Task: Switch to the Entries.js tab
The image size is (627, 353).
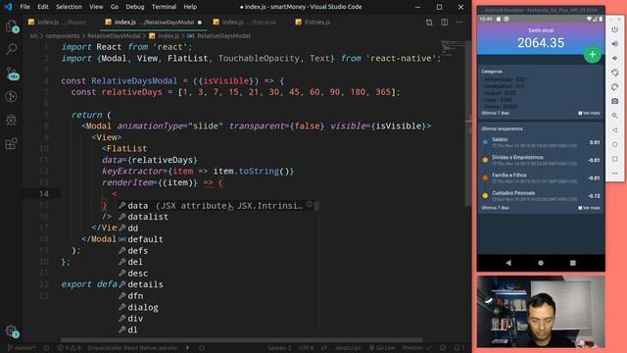Action: click(313, 23)
